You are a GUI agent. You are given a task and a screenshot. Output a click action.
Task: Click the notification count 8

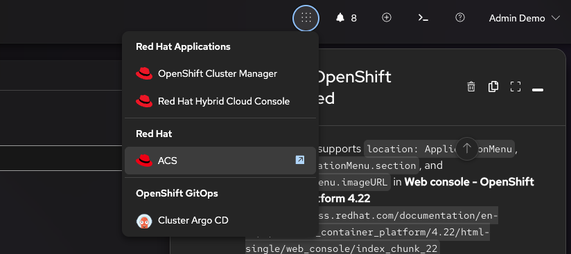point(353,18)
